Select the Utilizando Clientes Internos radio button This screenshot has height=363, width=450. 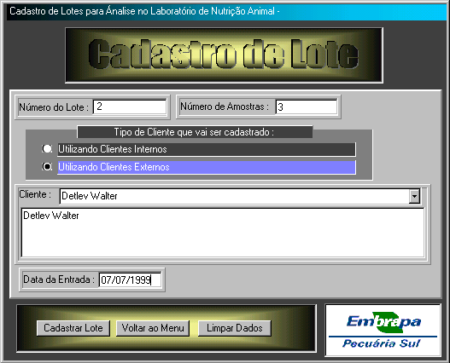pyautogui.click(x=47, y=149)
